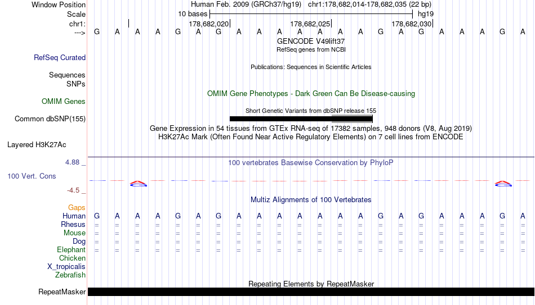This screenshot has width=535, height=305.
Task: Click the X_tropicalis species label
Action: tap(66, 267)
